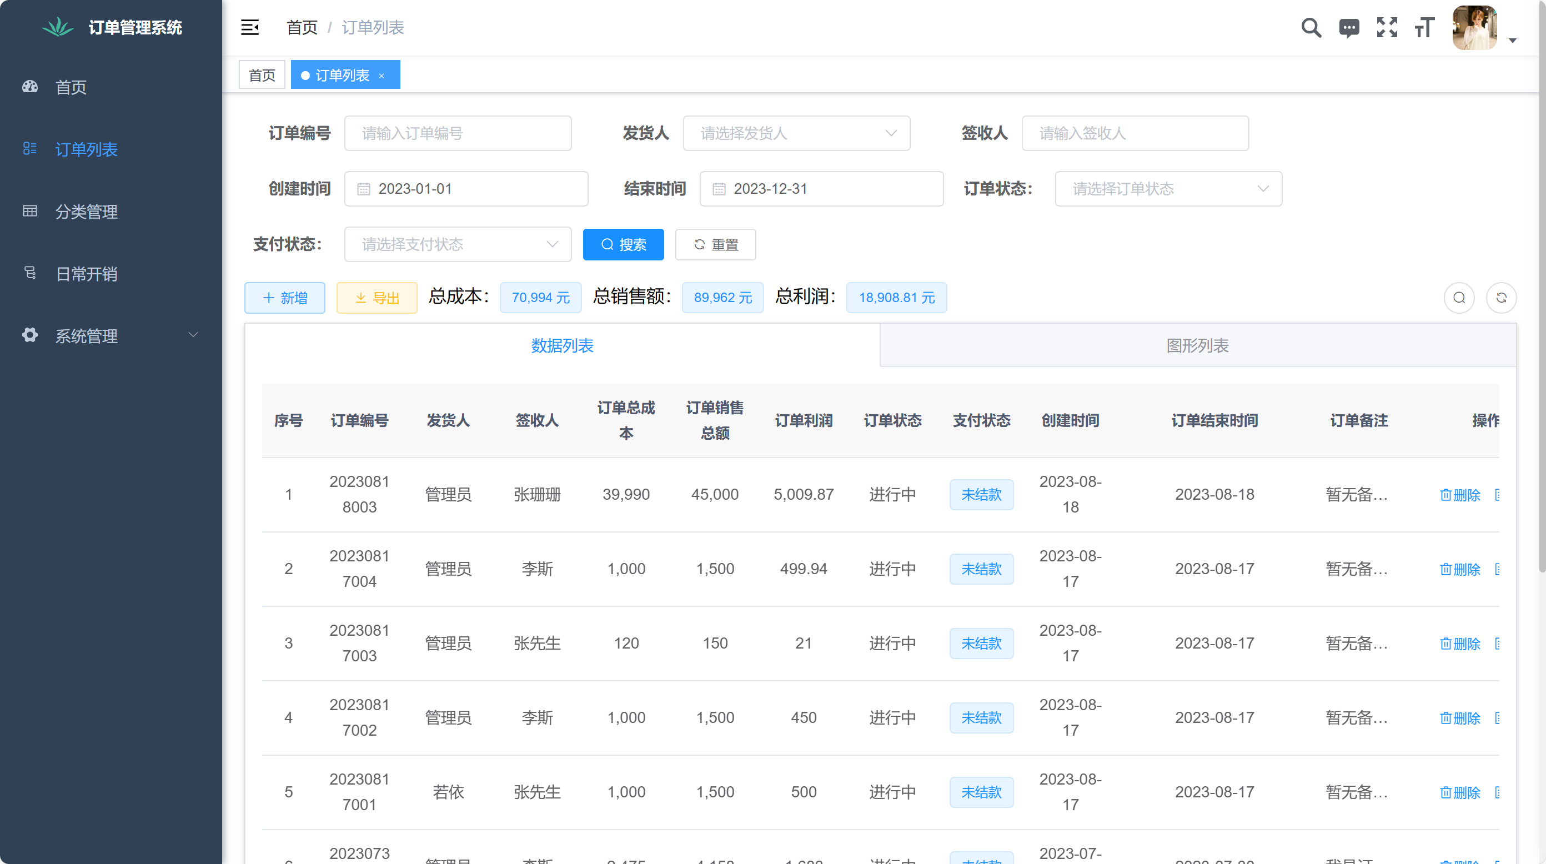The height and width of the screenshot is (864, 1546).
Task: Click 首页 in the breadcrumb
Action: (302, 28)
